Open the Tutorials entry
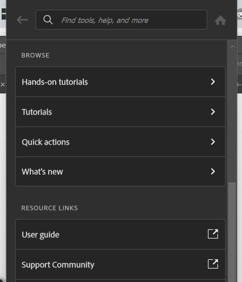Viewport: 242px width, 282px height. (120, 112)
